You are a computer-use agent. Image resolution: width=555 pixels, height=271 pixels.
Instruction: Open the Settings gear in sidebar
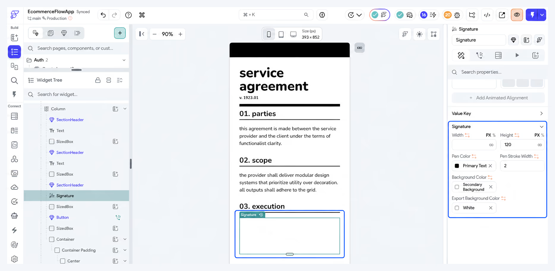click(x=14, y=259)
